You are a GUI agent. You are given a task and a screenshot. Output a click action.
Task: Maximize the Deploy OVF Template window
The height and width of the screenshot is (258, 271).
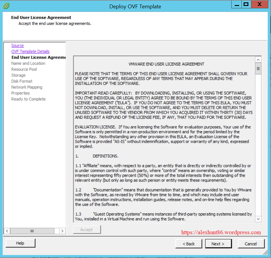point(246,4)
